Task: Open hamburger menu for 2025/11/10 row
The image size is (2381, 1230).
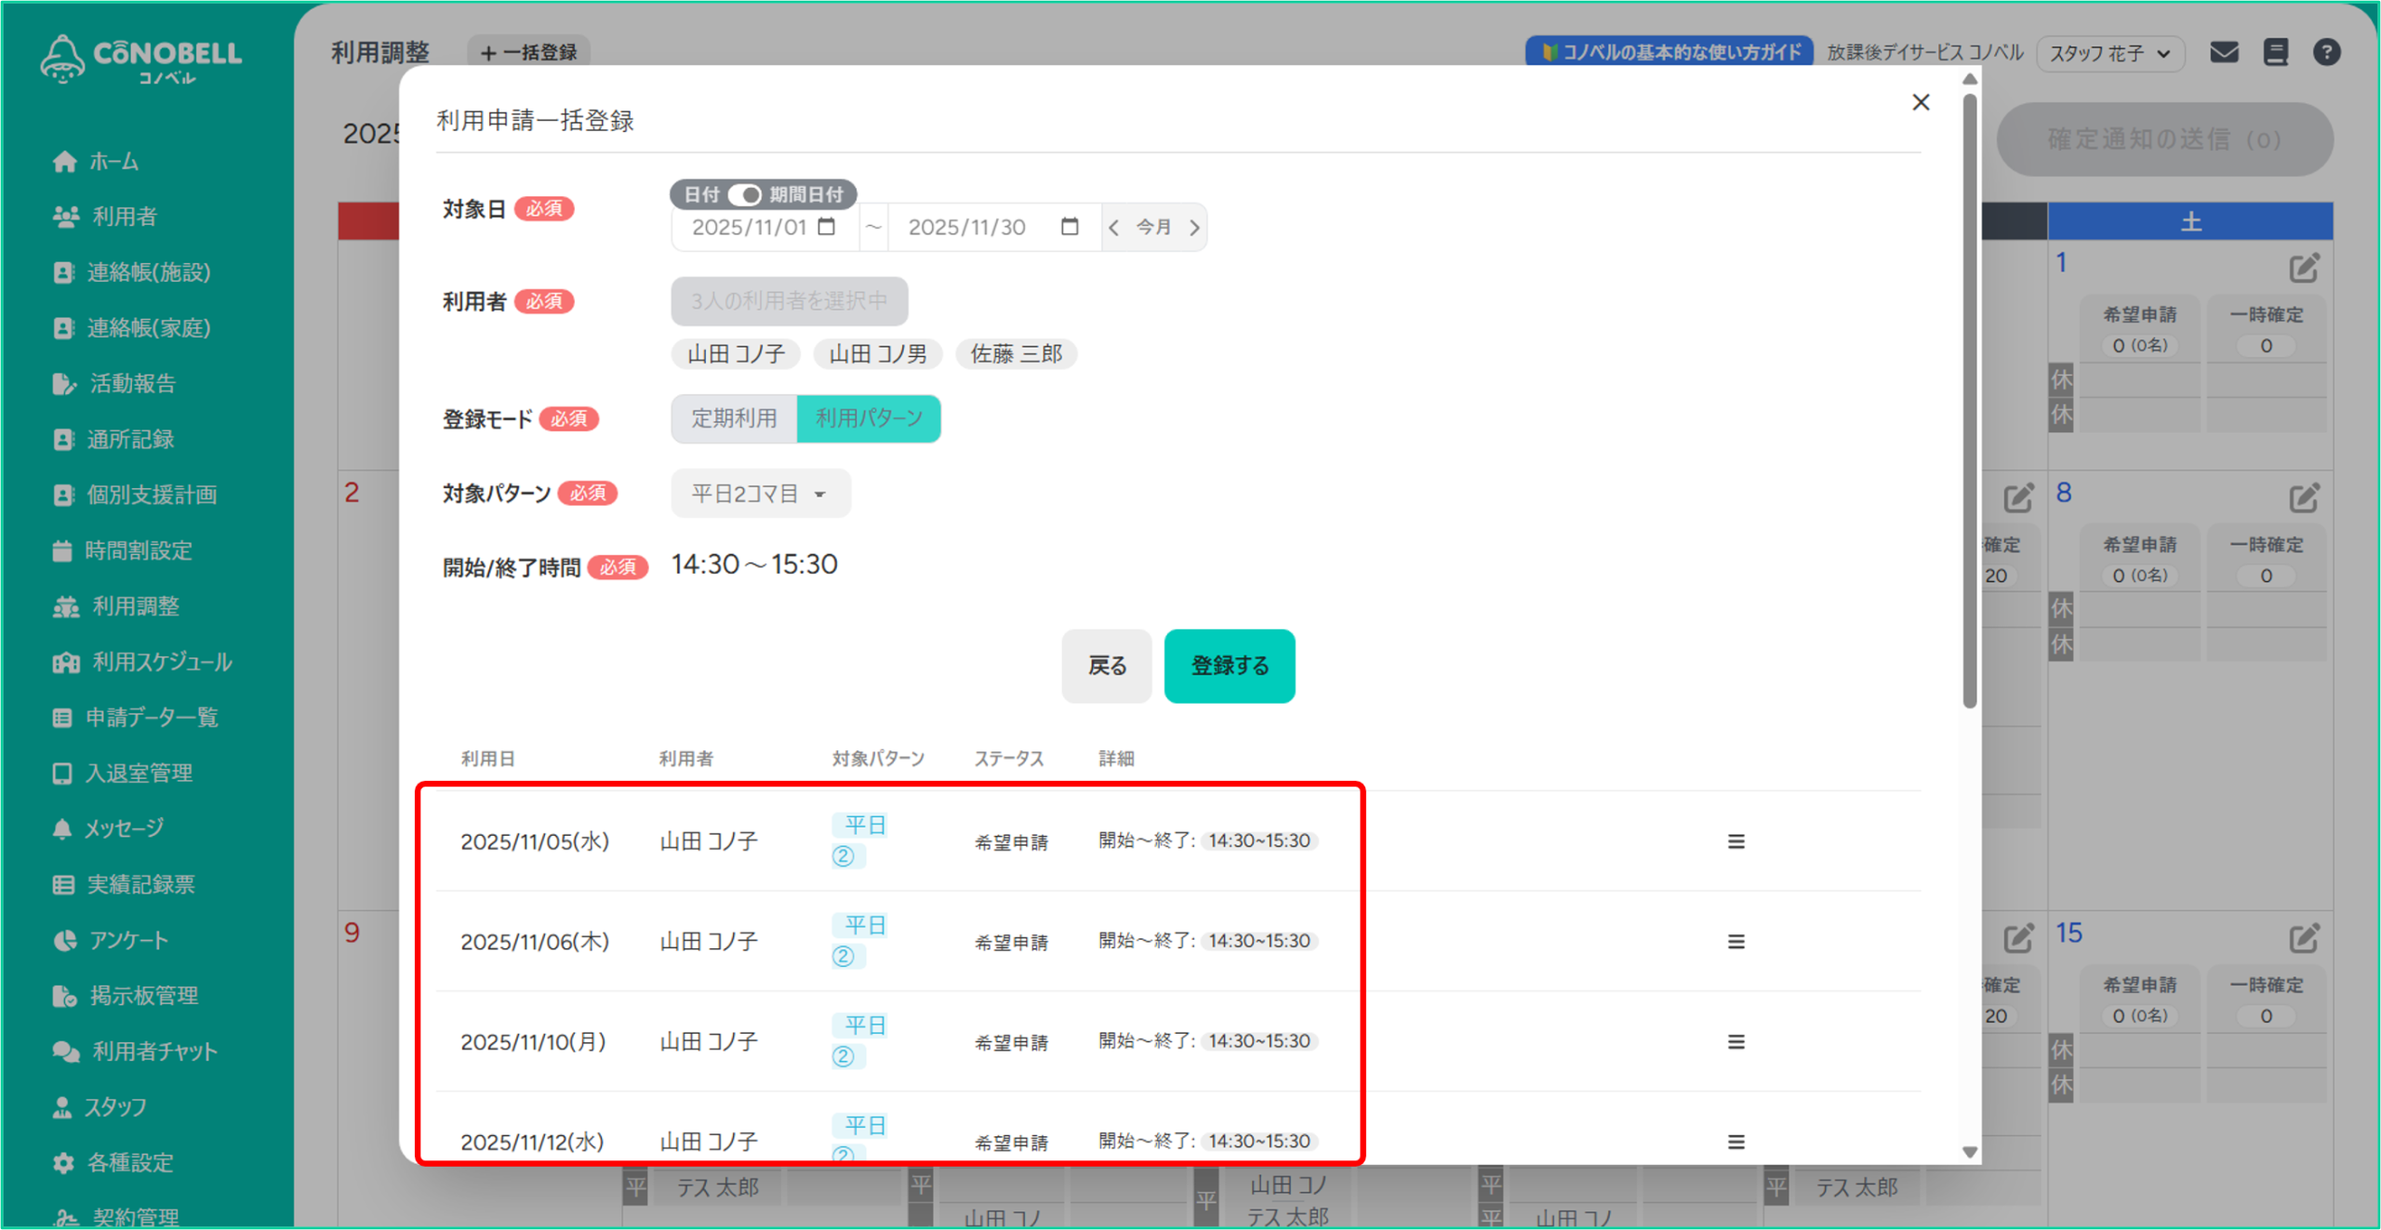Action: point(1736,1042)
